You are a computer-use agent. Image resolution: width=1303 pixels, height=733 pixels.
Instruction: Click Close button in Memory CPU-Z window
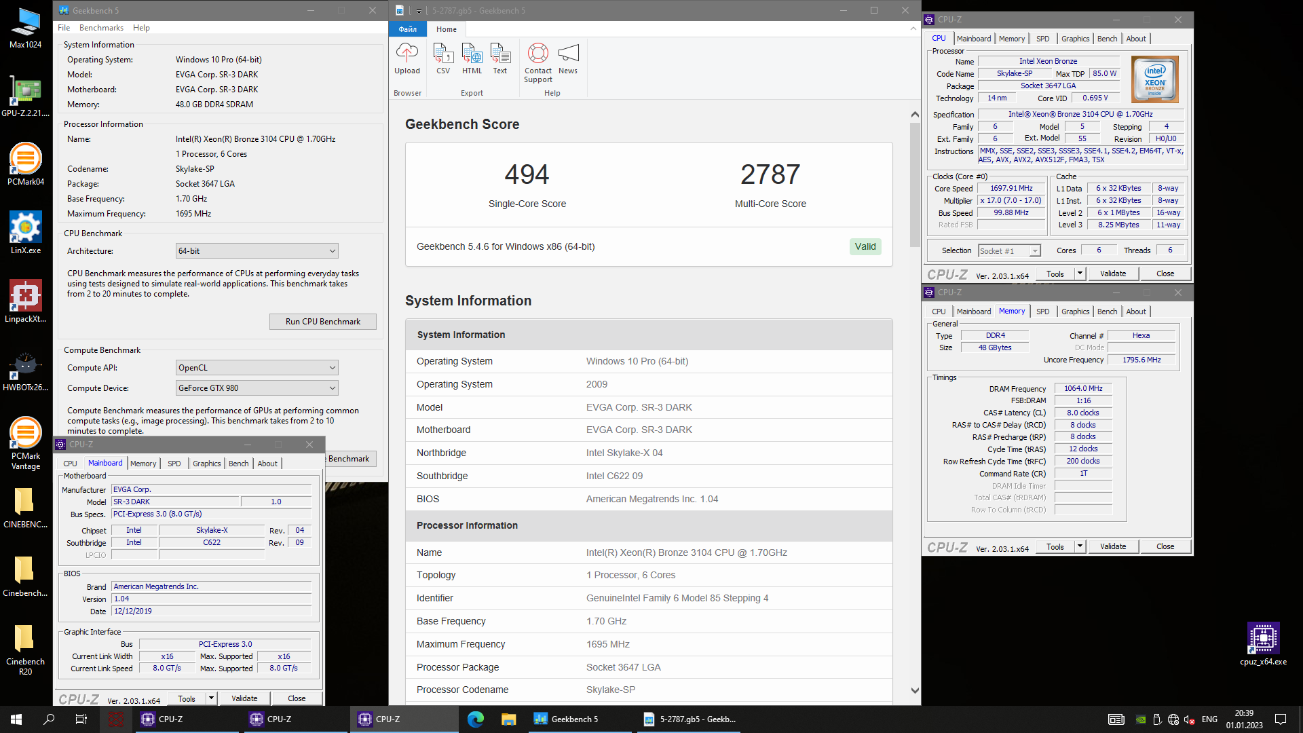tap(1165, 546)
